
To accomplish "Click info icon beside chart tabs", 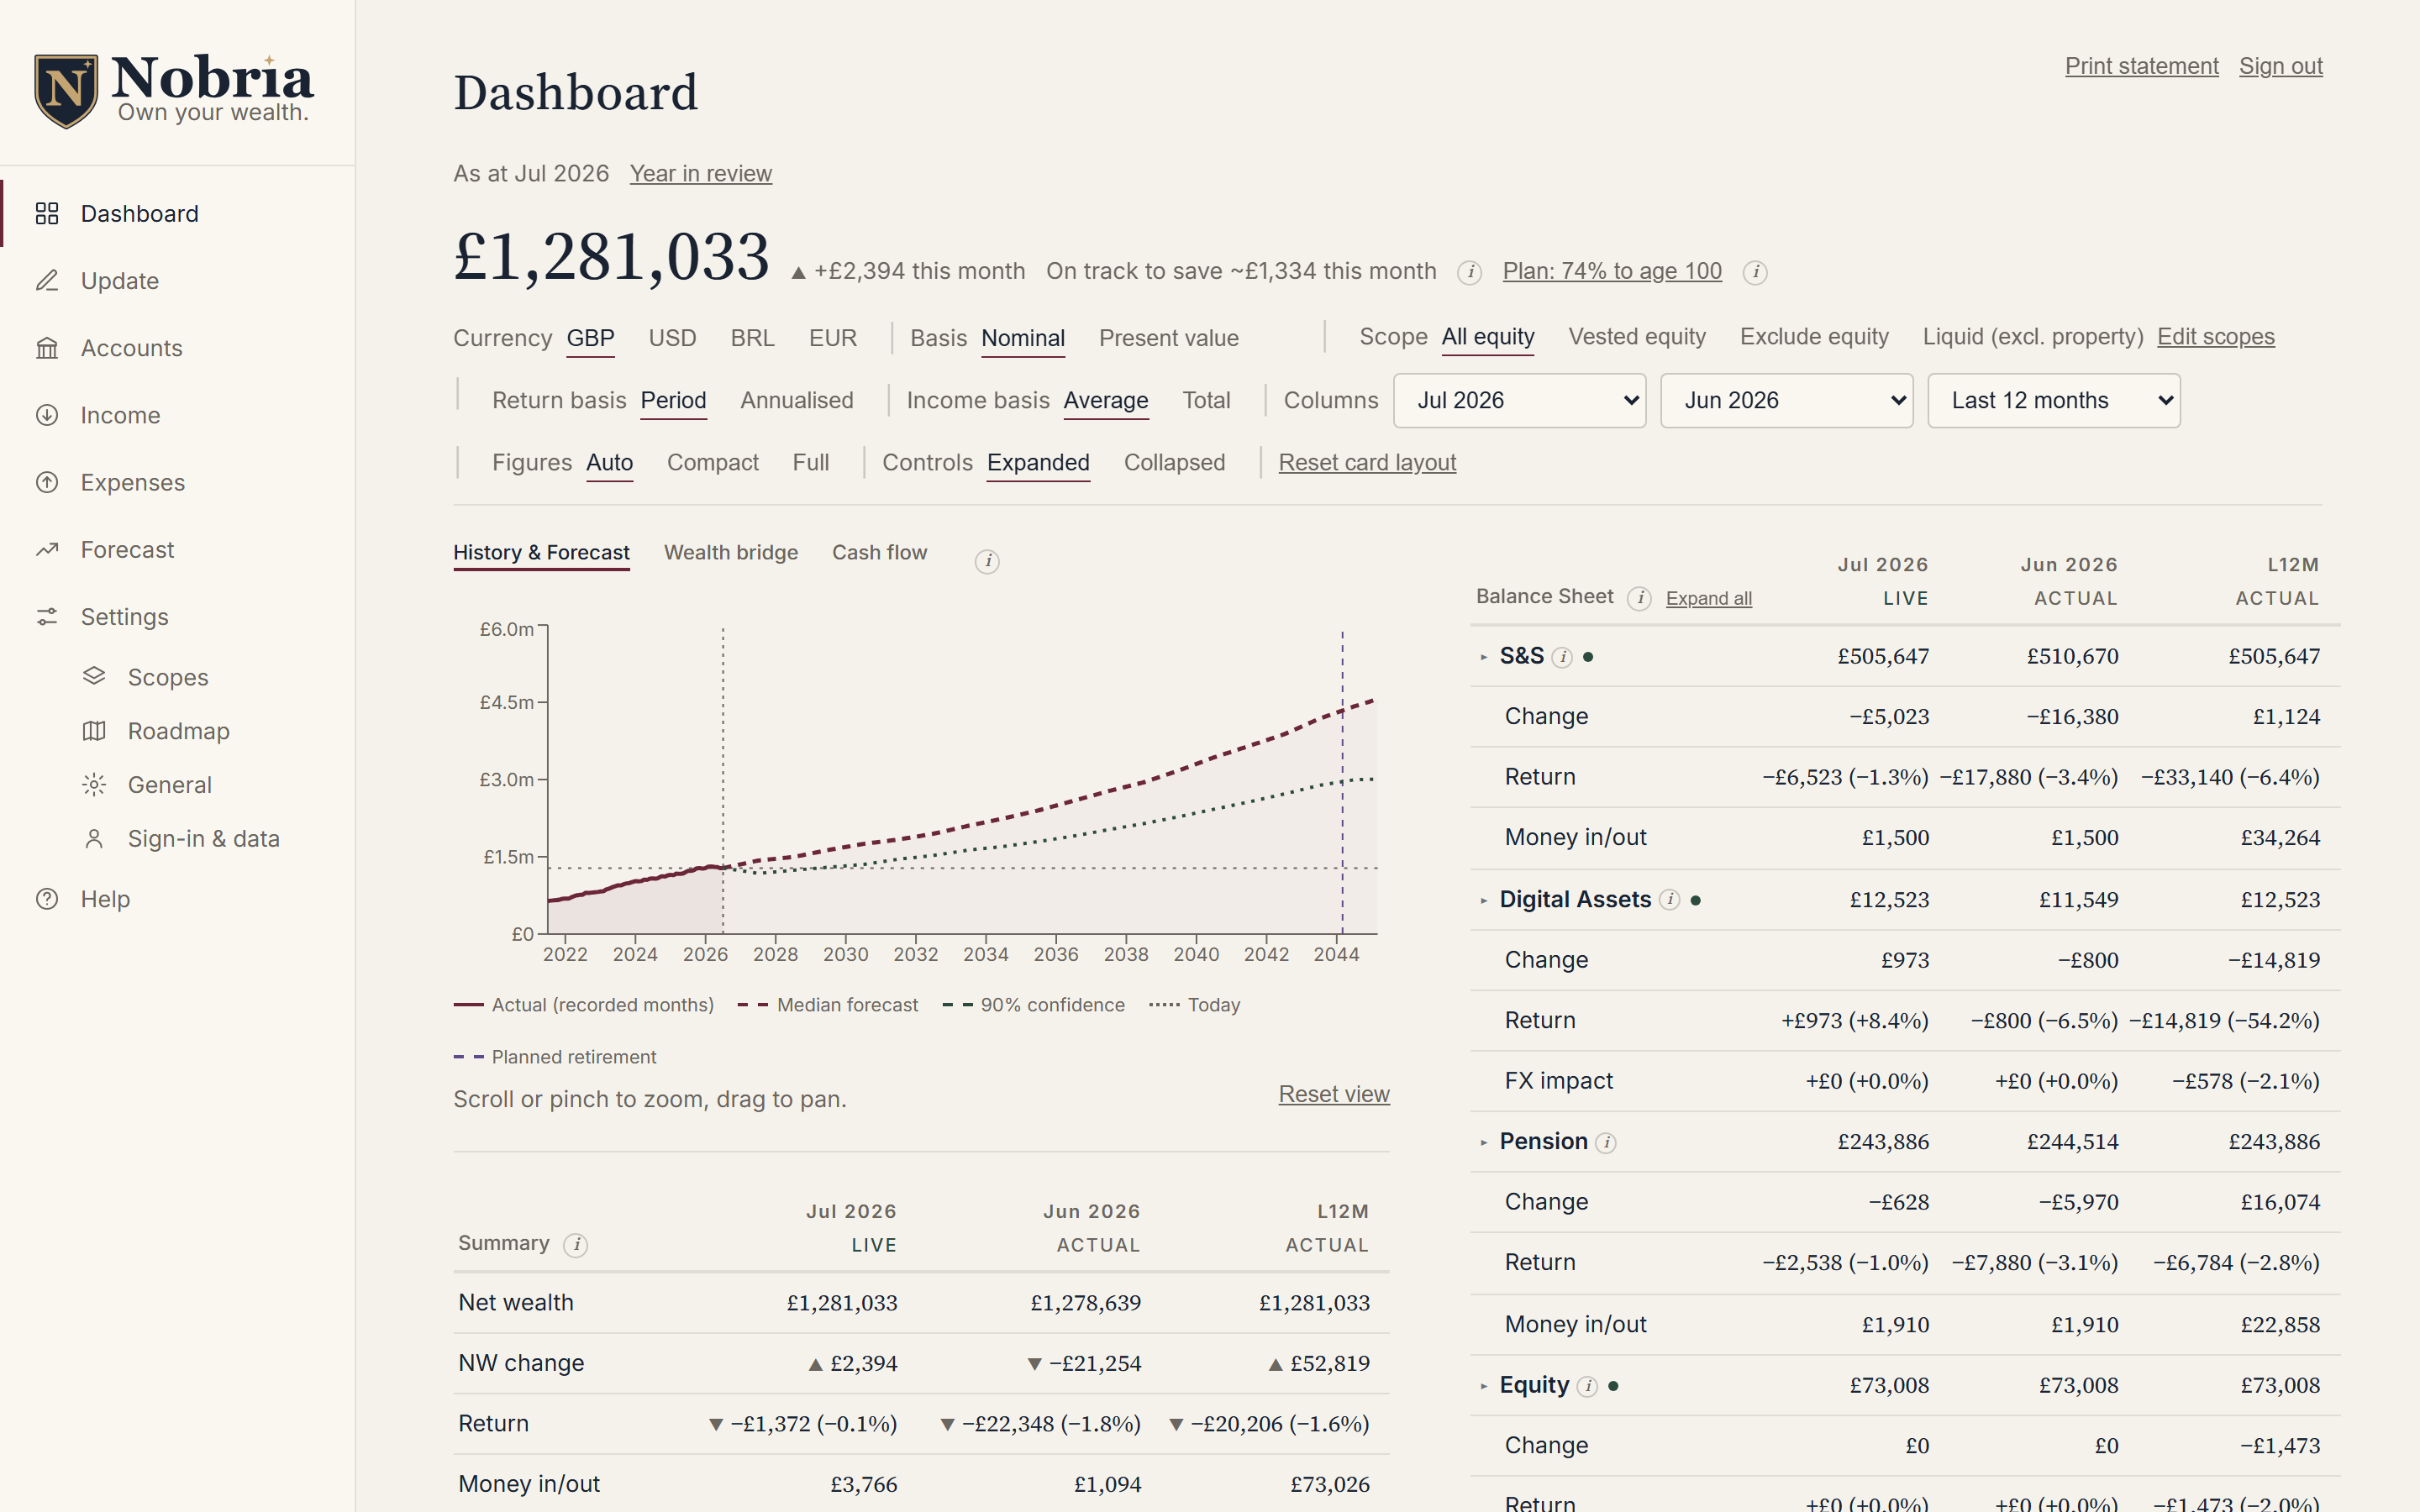I will tap(987, 561).
